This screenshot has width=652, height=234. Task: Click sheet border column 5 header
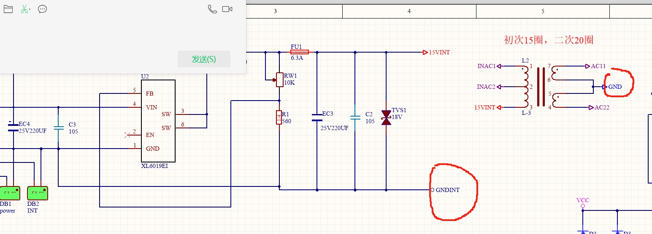[x=543, y=11]
